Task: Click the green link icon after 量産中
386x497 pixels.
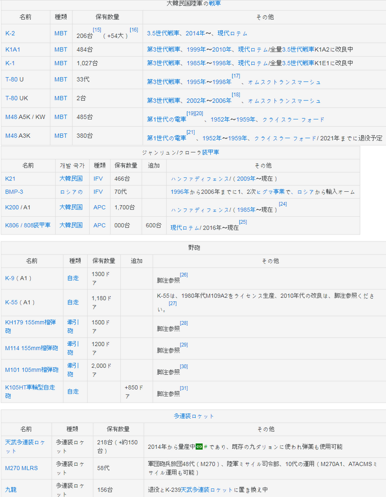Action: click(x=198, y=447)
